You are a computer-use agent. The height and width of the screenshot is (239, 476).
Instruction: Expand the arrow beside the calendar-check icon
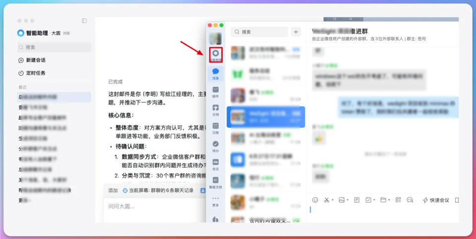pos(374,200)
